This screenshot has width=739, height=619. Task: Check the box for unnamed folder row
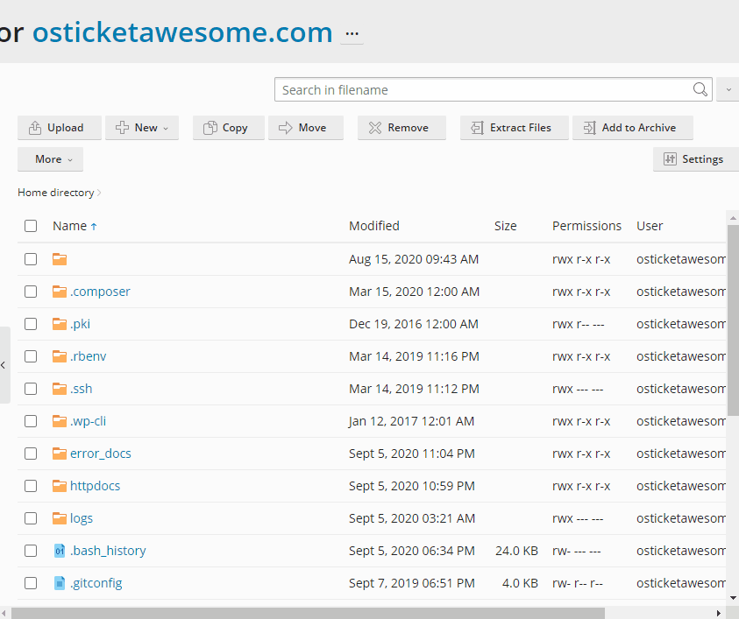tap(31, 259)
